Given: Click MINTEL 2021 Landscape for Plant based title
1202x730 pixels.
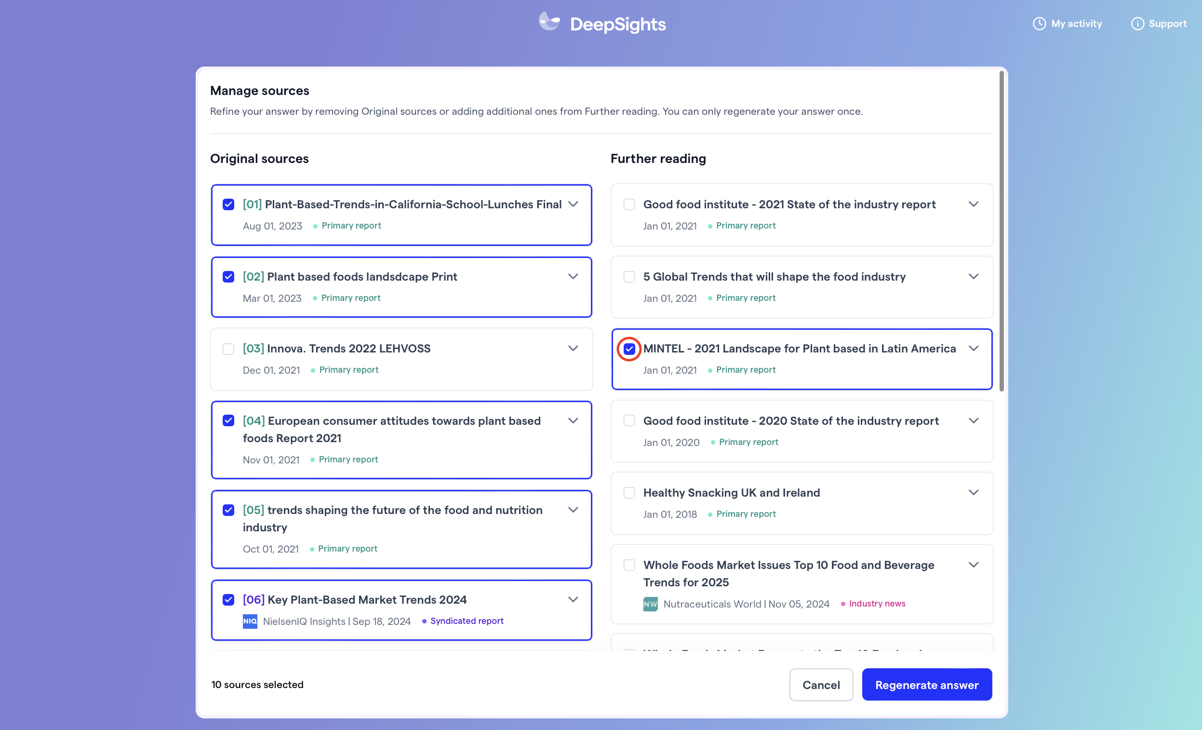Looking at the screenshot, I should click(800, 349).
